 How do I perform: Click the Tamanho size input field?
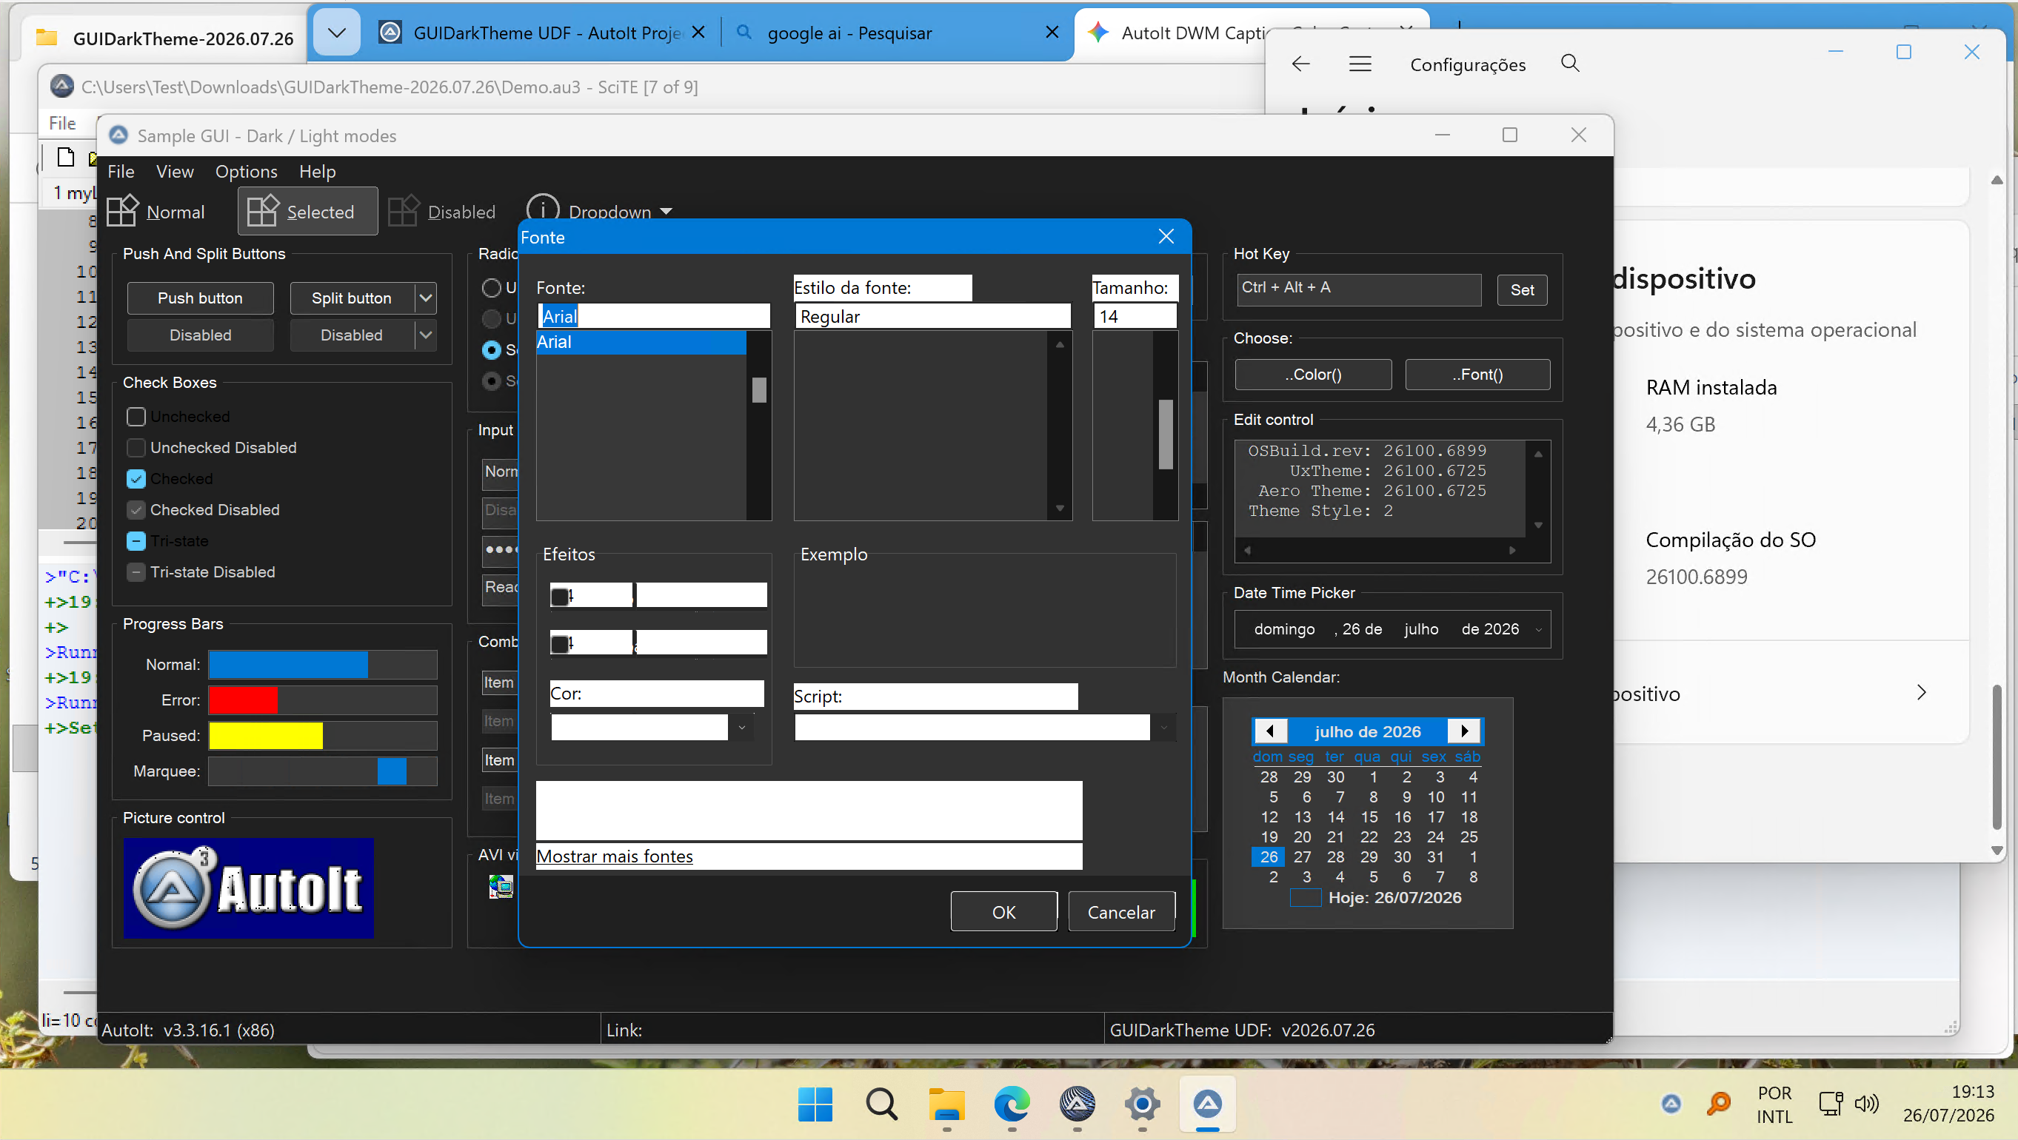tap(1135, 316)
